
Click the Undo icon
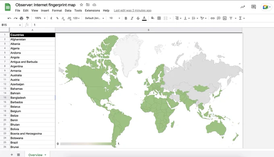pyautogui.click(x=9, y=18)
